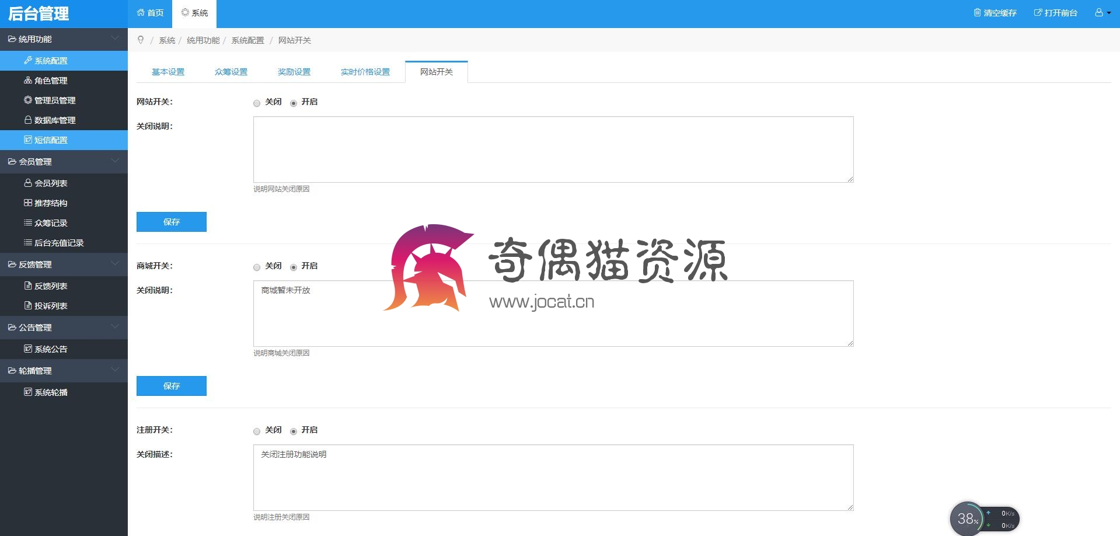
Task: Click 系统配置 in the breadcrumb
Action: coord(248,40)
